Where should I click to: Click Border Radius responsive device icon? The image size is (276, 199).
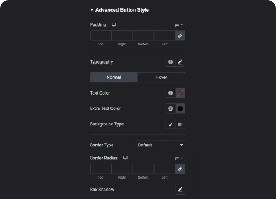pos(125,158)
